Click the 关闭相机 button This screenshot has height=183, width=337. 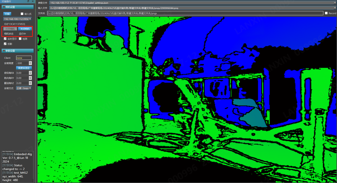click(x=25, y=29)
